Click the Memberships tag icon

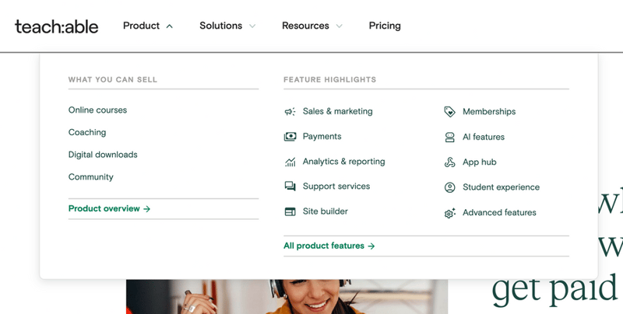449,112
